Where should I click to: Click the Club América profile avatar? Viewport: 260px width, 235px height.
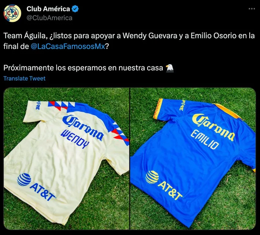(13, 13)
